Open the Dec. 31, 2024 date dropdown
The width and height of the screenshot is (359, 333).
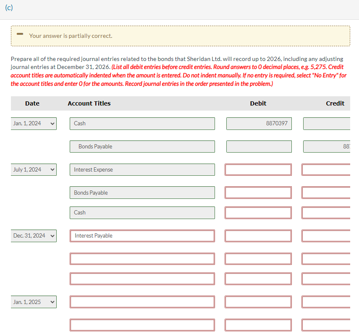pos(34,236)
